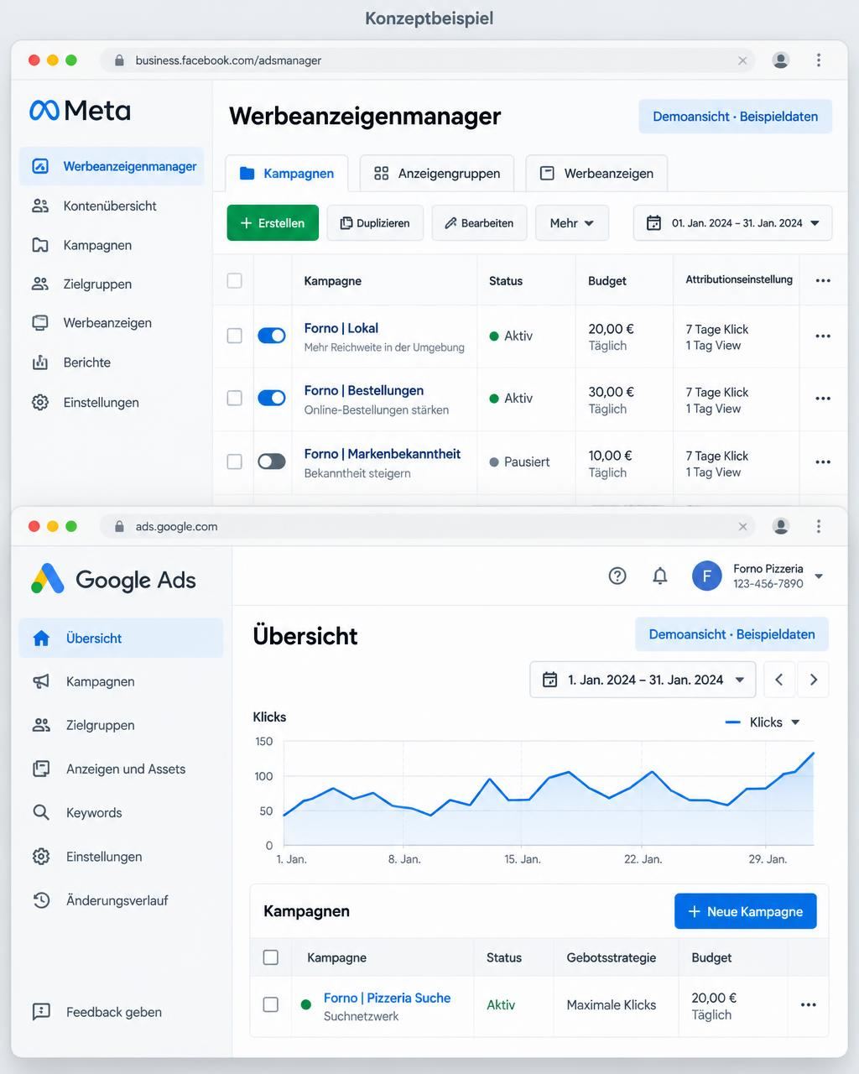
Task: Sort by Attributionseinstellung column header
Action: pyautogui.click(x=739, y=279)
